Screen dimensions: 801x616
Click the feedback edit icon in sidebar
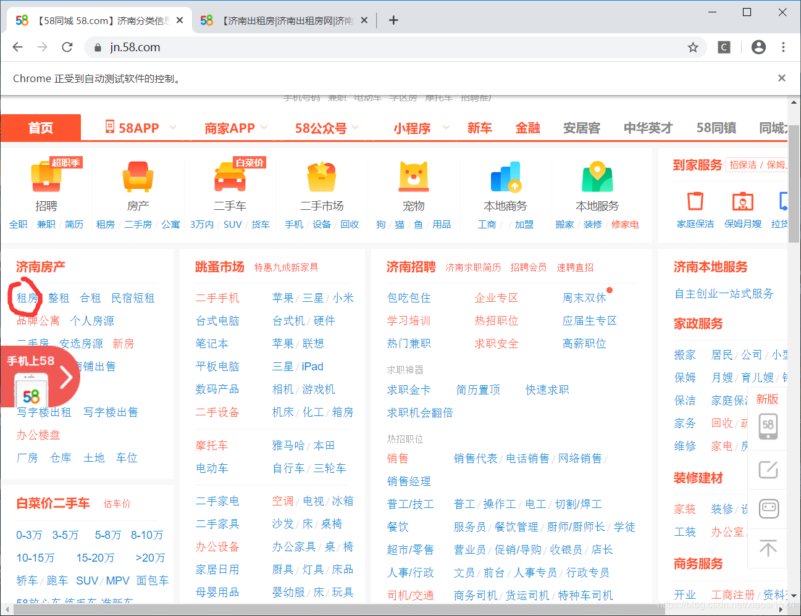(768, 469)
